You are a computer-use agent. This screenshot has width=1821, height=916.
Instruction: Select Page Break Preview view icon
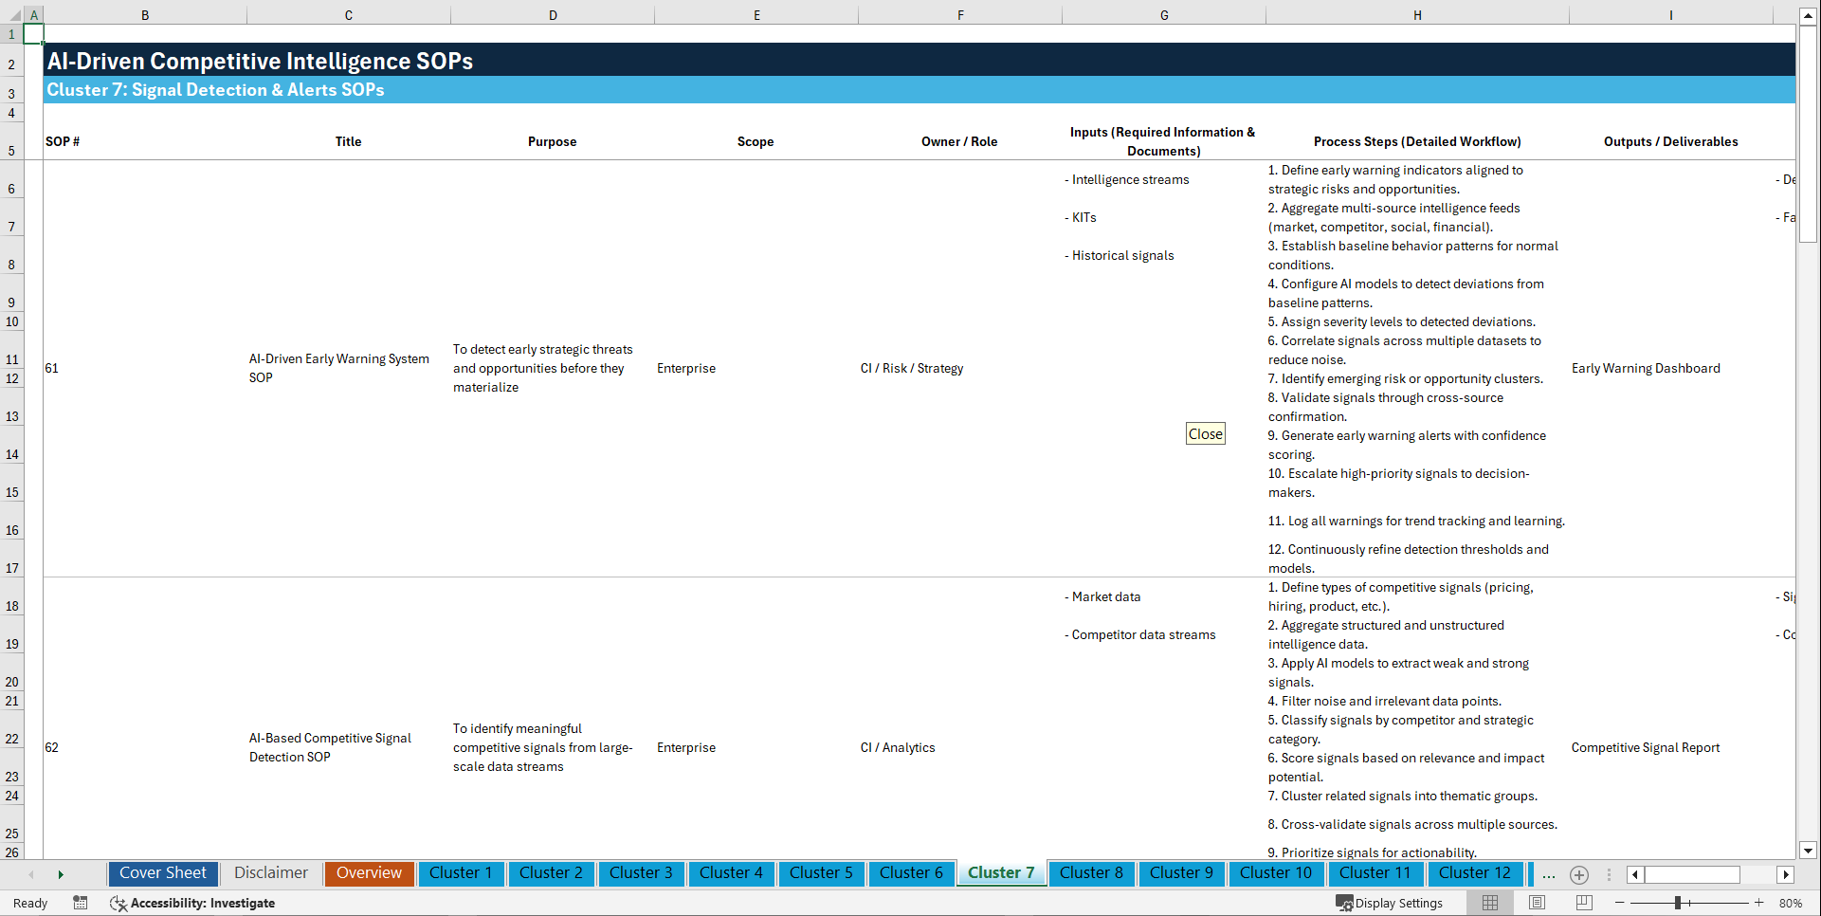tap(1581, 903)
